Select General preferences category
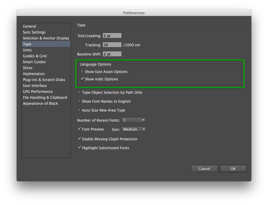Image resolution: width=268 pixels, height=205 pixels. point(46,26)
